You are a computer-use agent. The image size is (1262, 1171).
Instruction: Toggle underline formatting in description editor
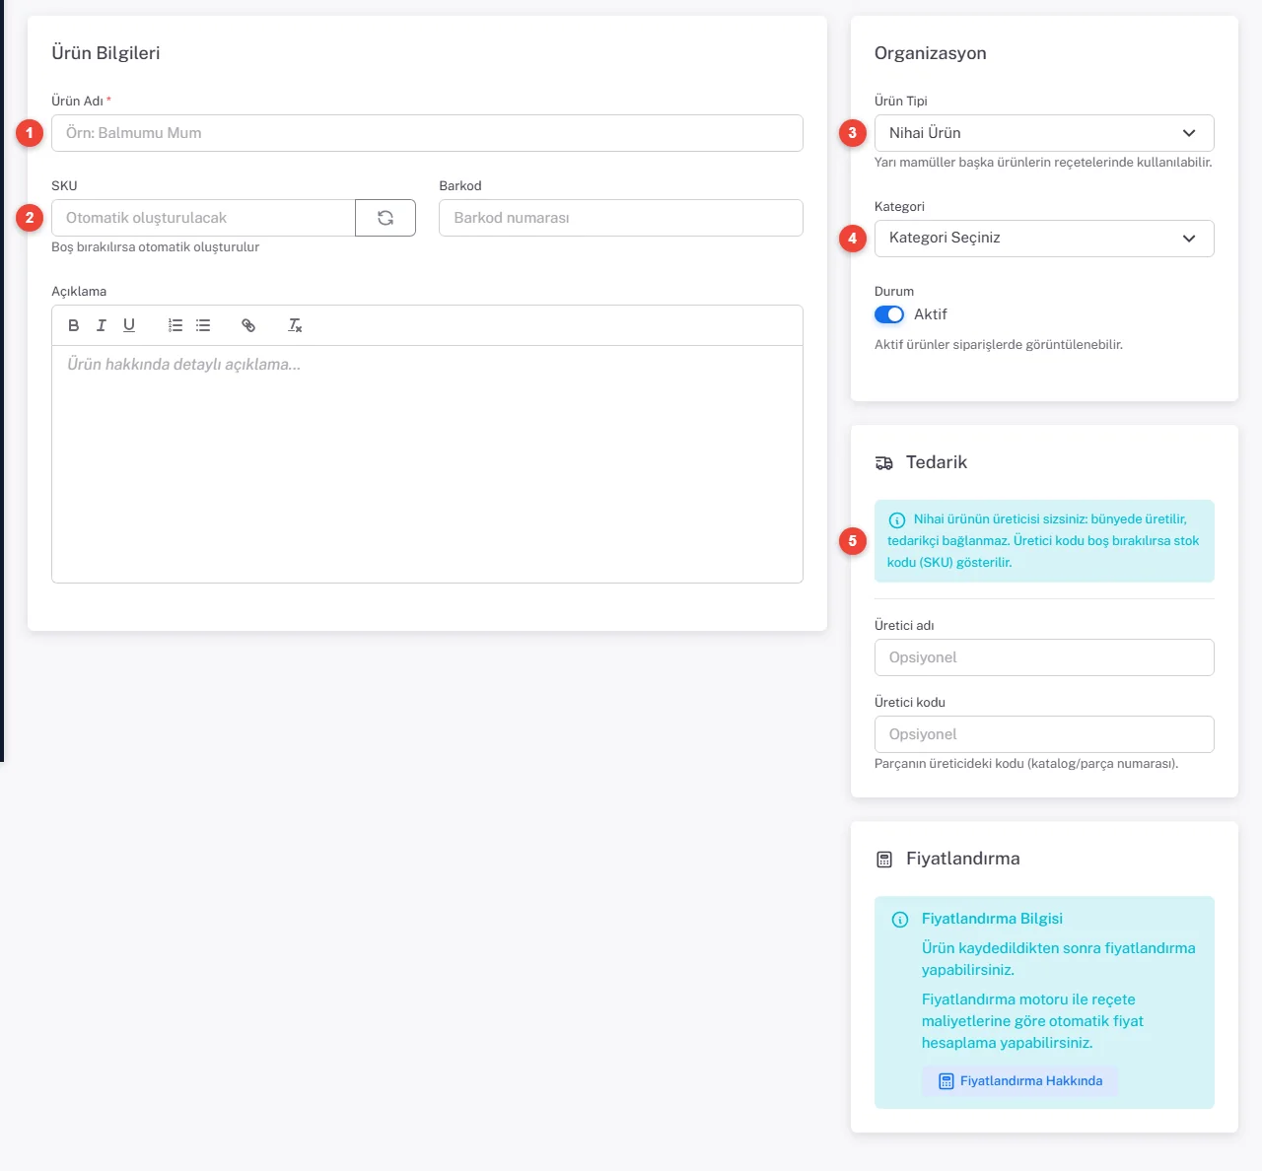click(x=129, y=325)
